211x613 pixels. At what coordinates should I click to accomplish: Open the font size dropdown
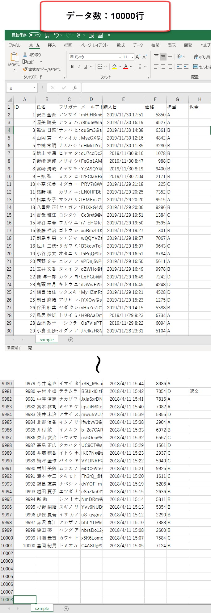[x=132, y=57]
